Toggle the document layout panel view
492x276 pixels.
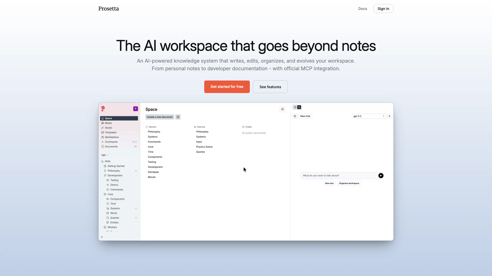click(295, 107)
